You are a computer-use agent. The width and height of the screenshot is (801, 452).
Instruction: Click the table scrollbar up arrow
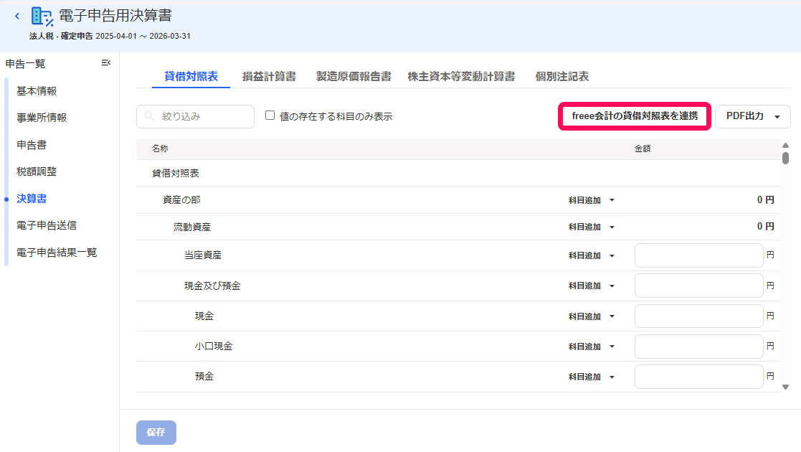(x=786, y=146)
